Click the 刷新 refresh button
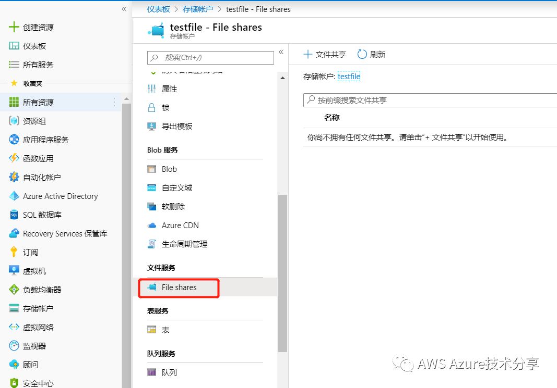Screen dimensions: 557x388 click(x=371, y=54)
